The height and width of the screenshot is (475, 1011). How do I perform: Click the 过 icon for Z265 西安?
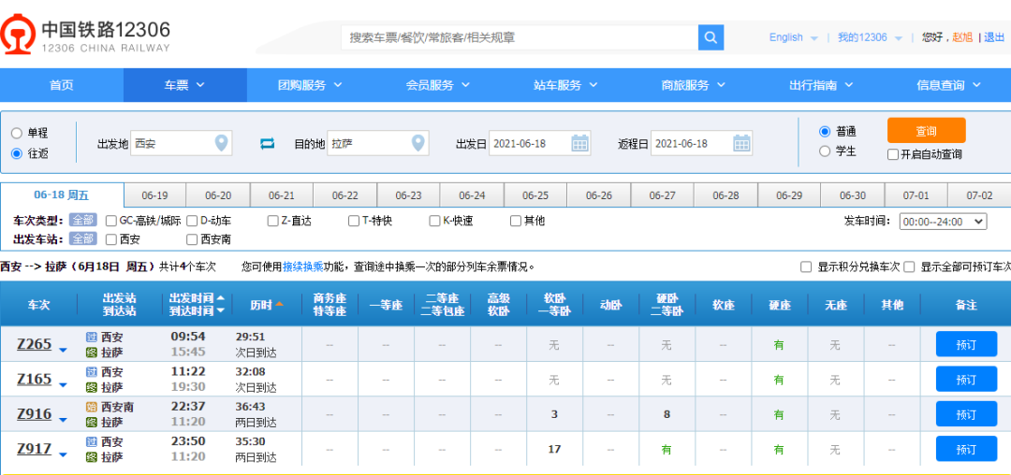[92, 338]
